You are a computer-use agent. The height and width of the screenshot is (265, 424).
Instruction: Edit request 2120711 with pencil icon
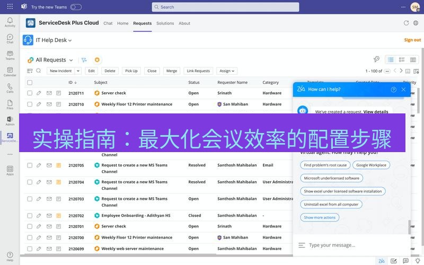(39, 93)
